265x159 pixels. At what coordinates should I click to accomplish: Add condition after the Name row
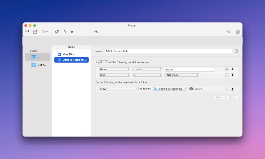(233, 69)
